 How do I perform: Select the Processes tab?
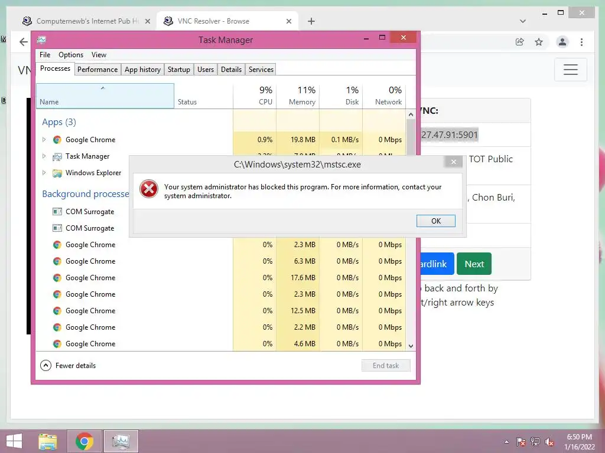point(55,68)
